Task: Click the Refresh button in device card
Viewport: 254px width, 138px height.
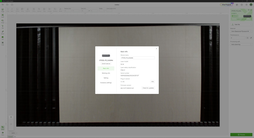Action: 235,16
